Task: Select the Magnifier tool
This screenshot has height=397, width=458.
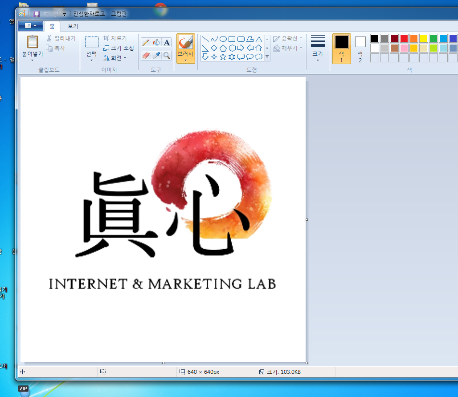Action: click(167, 56)
